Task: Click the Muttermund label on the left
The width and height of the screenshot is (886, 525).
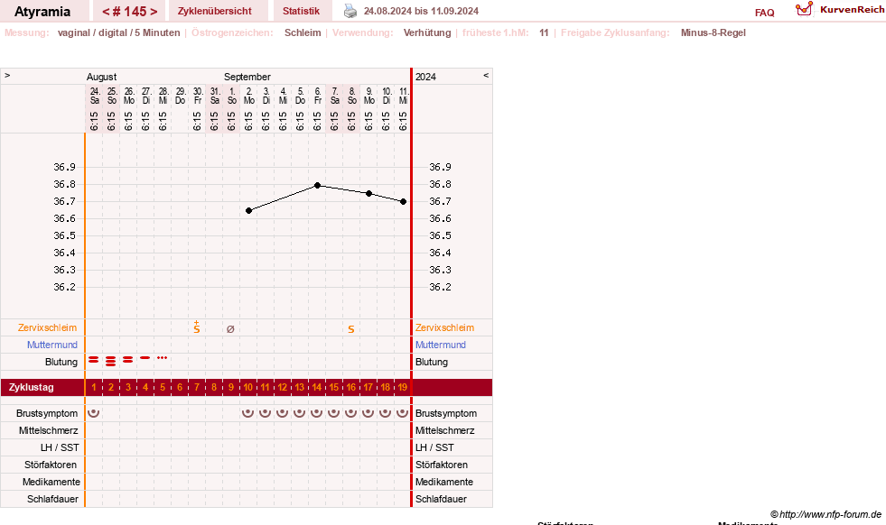Action: point(52,345)
